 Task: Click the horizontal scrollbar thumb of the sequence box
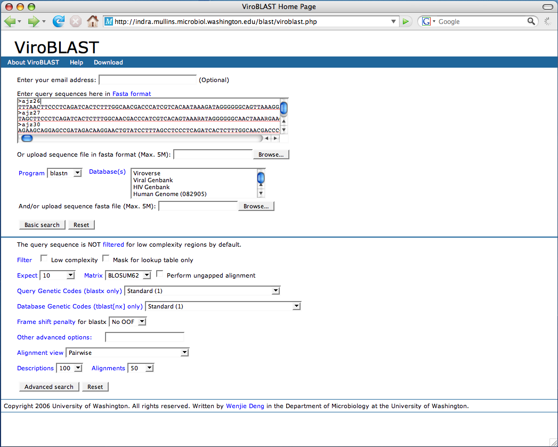point(27,139)
